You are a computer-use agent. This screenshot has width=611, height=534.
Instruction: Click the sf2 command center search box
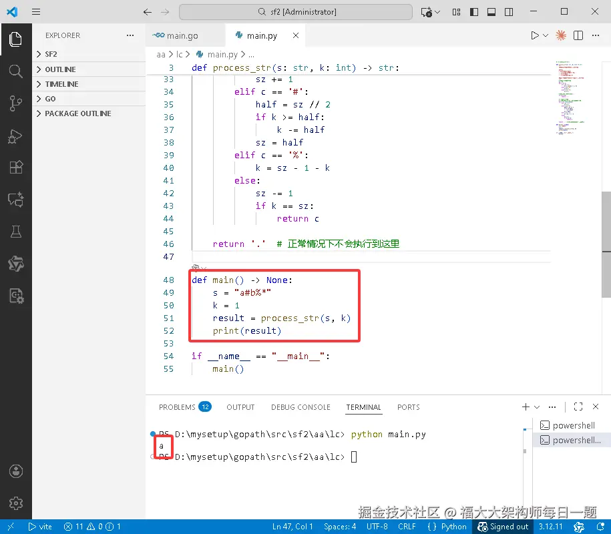(296, 12)
